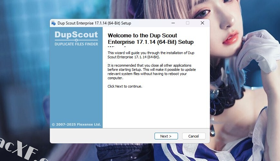Click the 'It is recommended' paragraph
Screen dimensions: 280x161
coord(152,72)
